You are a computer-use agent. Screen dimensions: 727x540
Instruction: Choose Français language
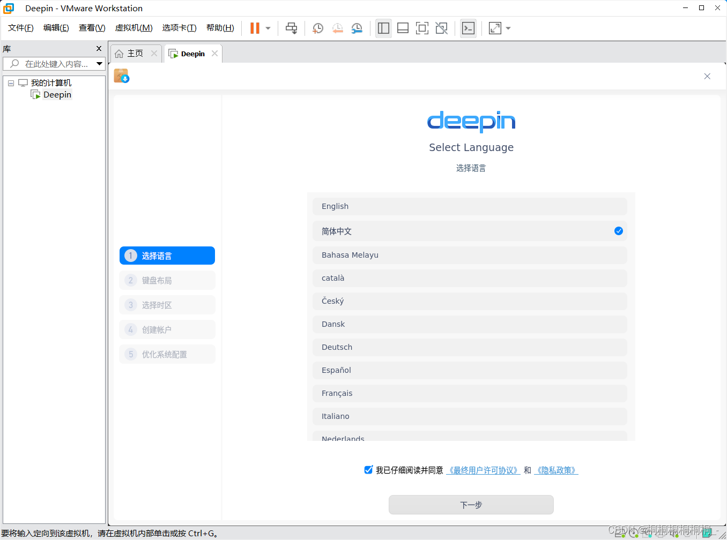tap(470, 393)
